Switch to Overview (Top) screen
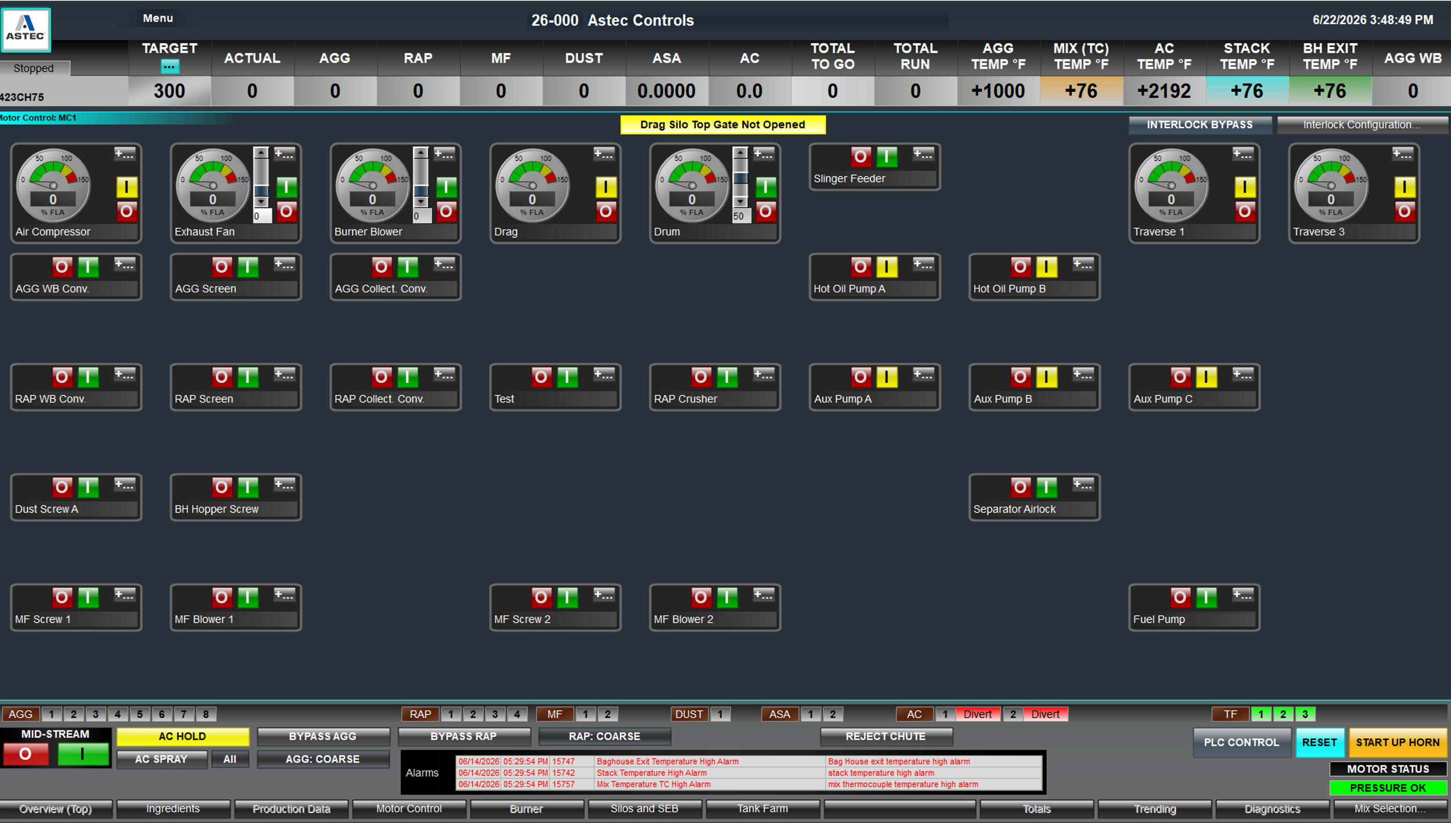Image resolution: width=1451 pixels, height=823 pixels. click(x=56, y=809)
